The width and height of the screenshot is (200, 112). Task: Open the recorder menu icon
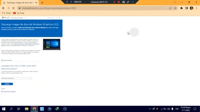[x=67, y=2]
